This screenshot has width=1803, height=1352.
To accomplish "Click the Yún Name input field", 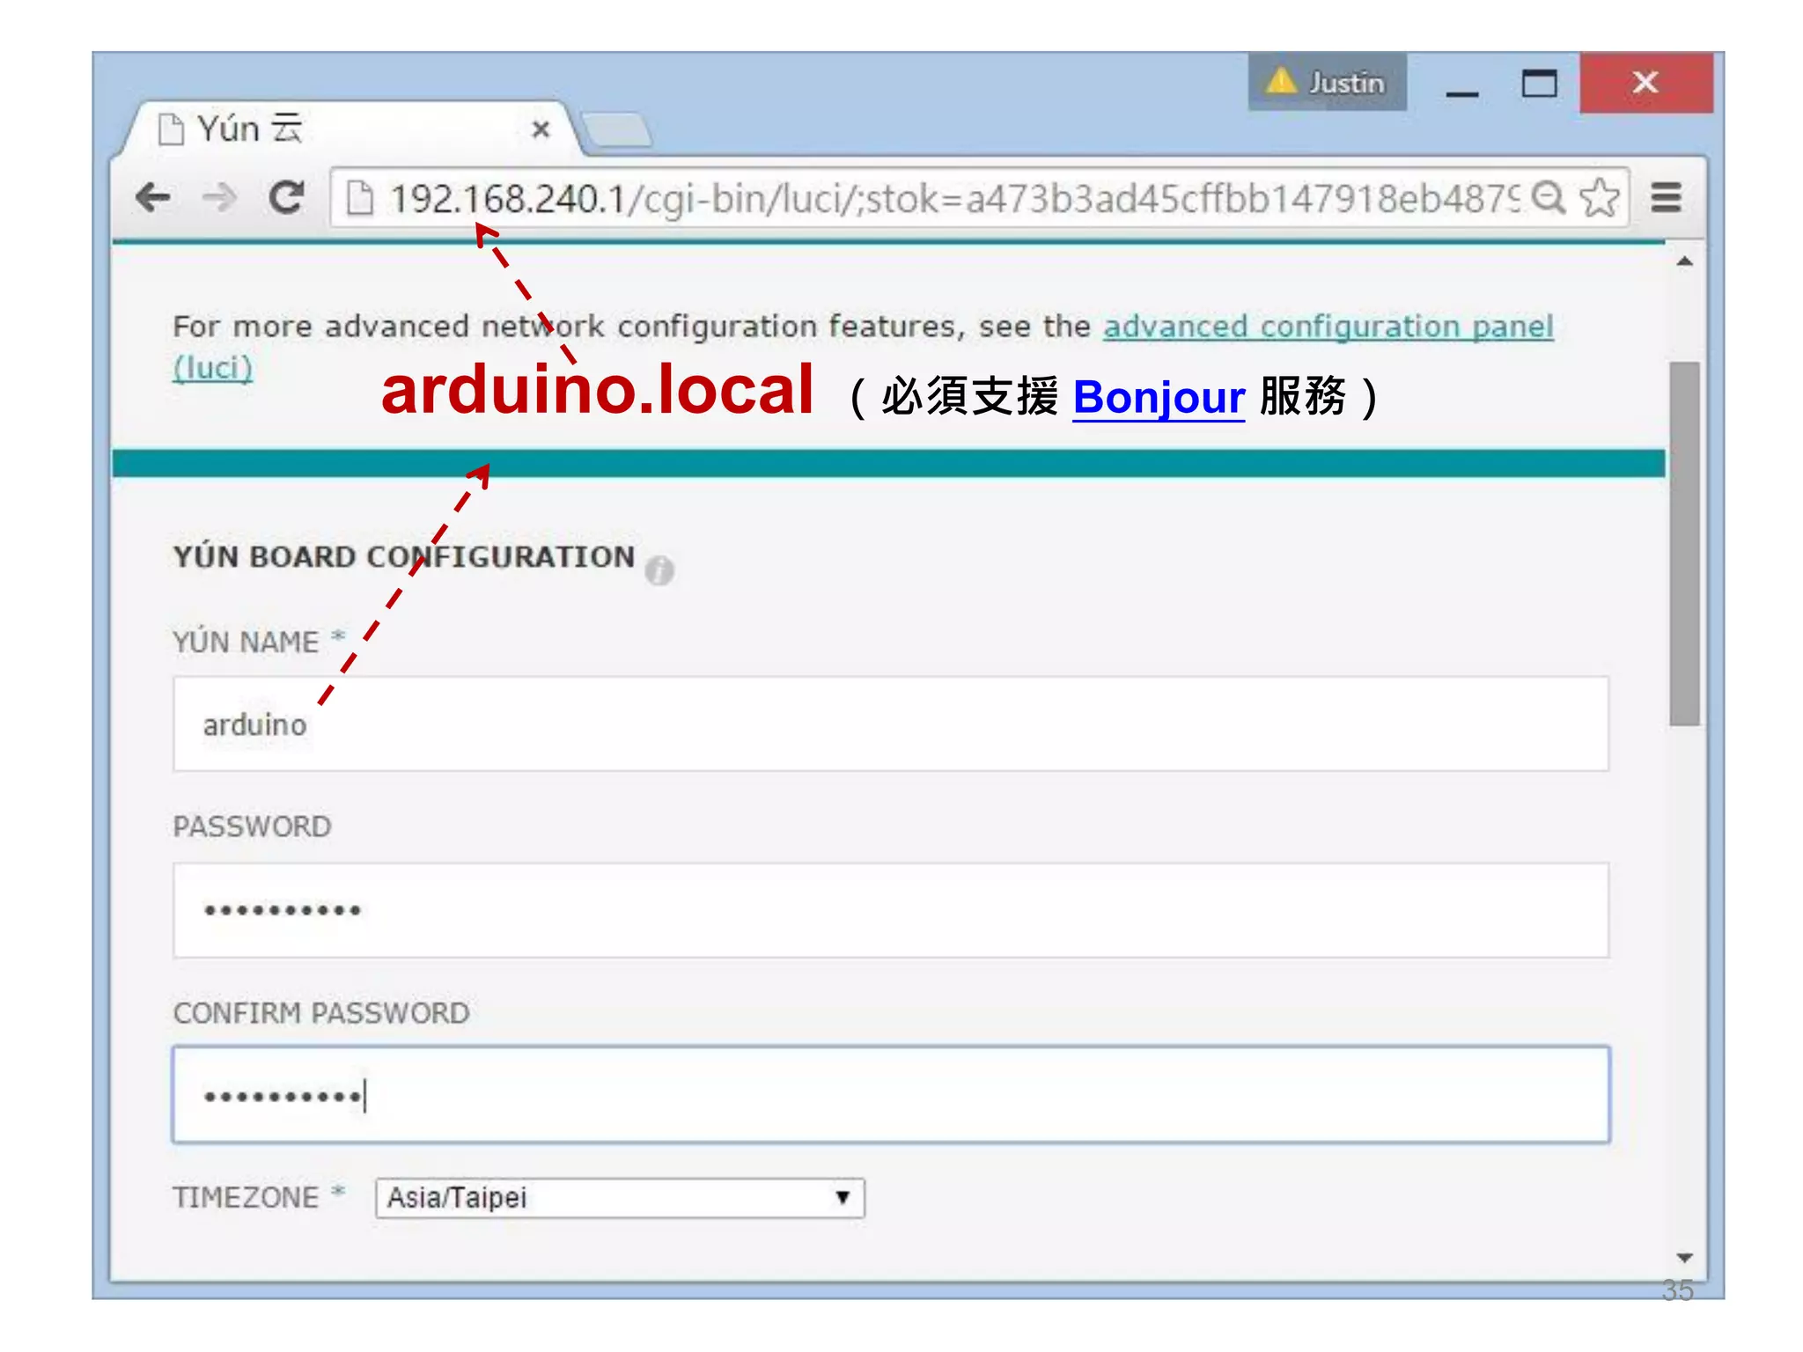I will (x=891, y=724).
